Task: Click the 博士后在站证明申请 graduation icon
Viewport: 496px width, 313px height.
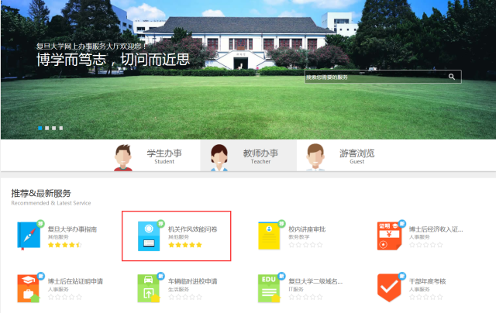Action: click(31, 287)
